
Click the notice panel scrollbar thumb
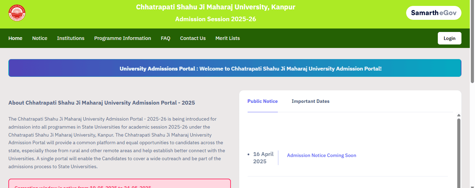[459, 153]
